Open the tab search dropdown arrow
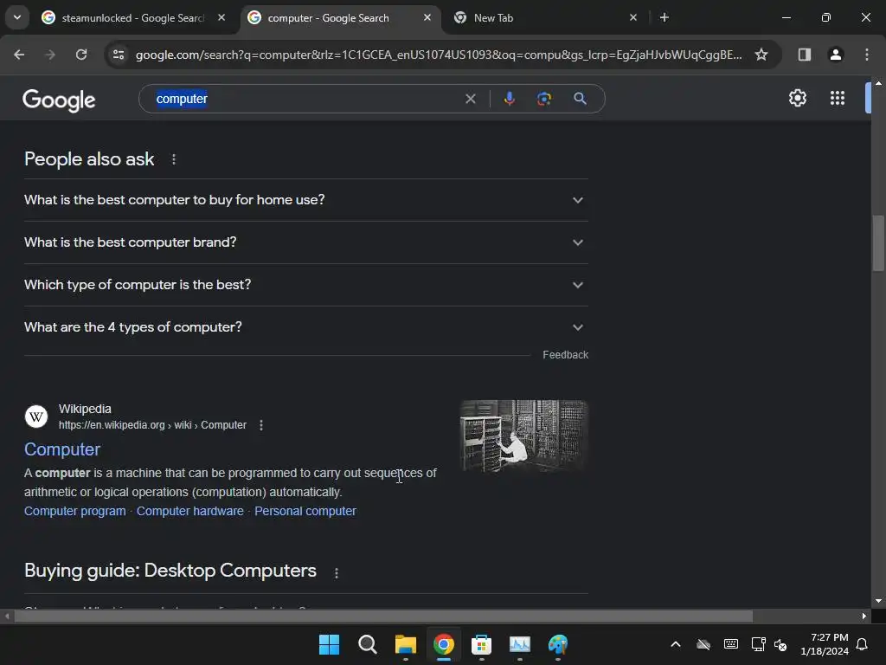The image size is (886, 665). [17, 17]
